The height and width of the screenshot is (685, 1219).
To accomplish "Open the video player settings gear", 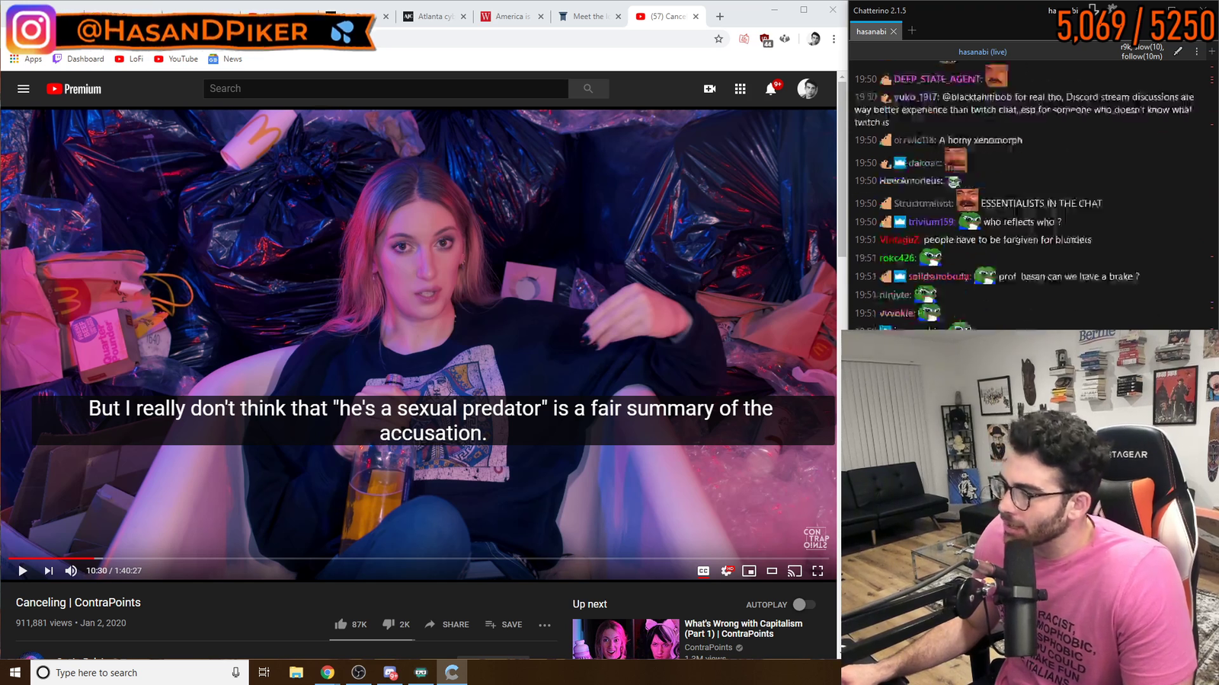I will pos(727,571).
